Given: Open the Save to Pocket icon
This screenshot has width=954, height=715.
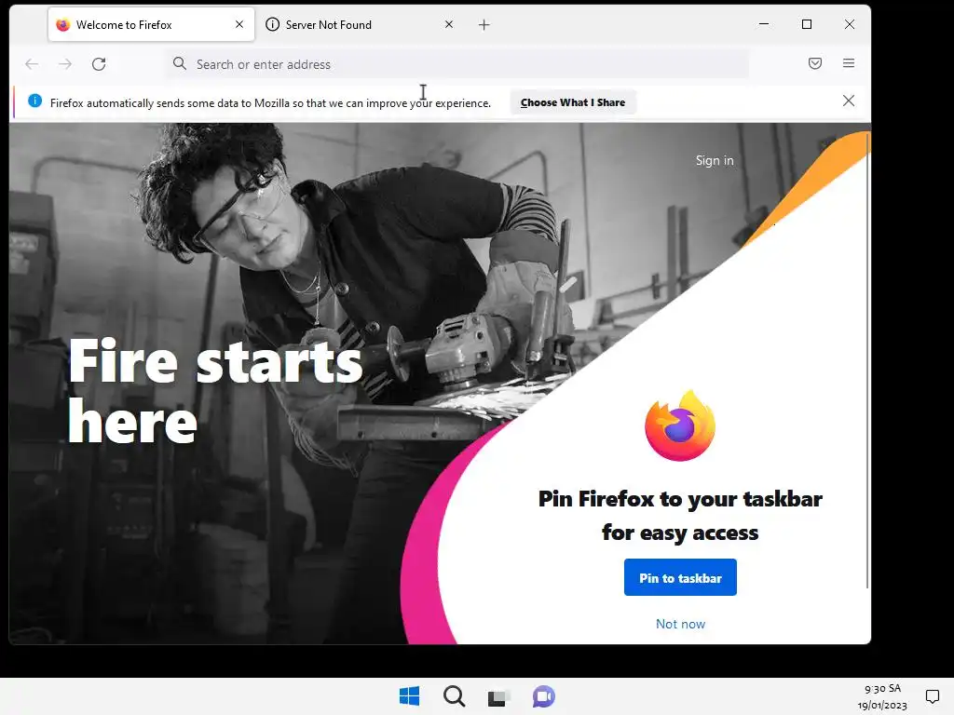Looking at the screenshot, I should [x=815, y=63].
